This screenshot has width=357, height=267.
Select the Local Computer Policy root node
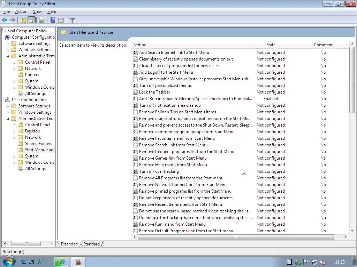[26, 31]
